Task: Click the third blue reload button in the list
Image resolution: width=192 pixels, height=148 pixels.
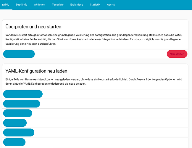Action: [x=17, y=113]
